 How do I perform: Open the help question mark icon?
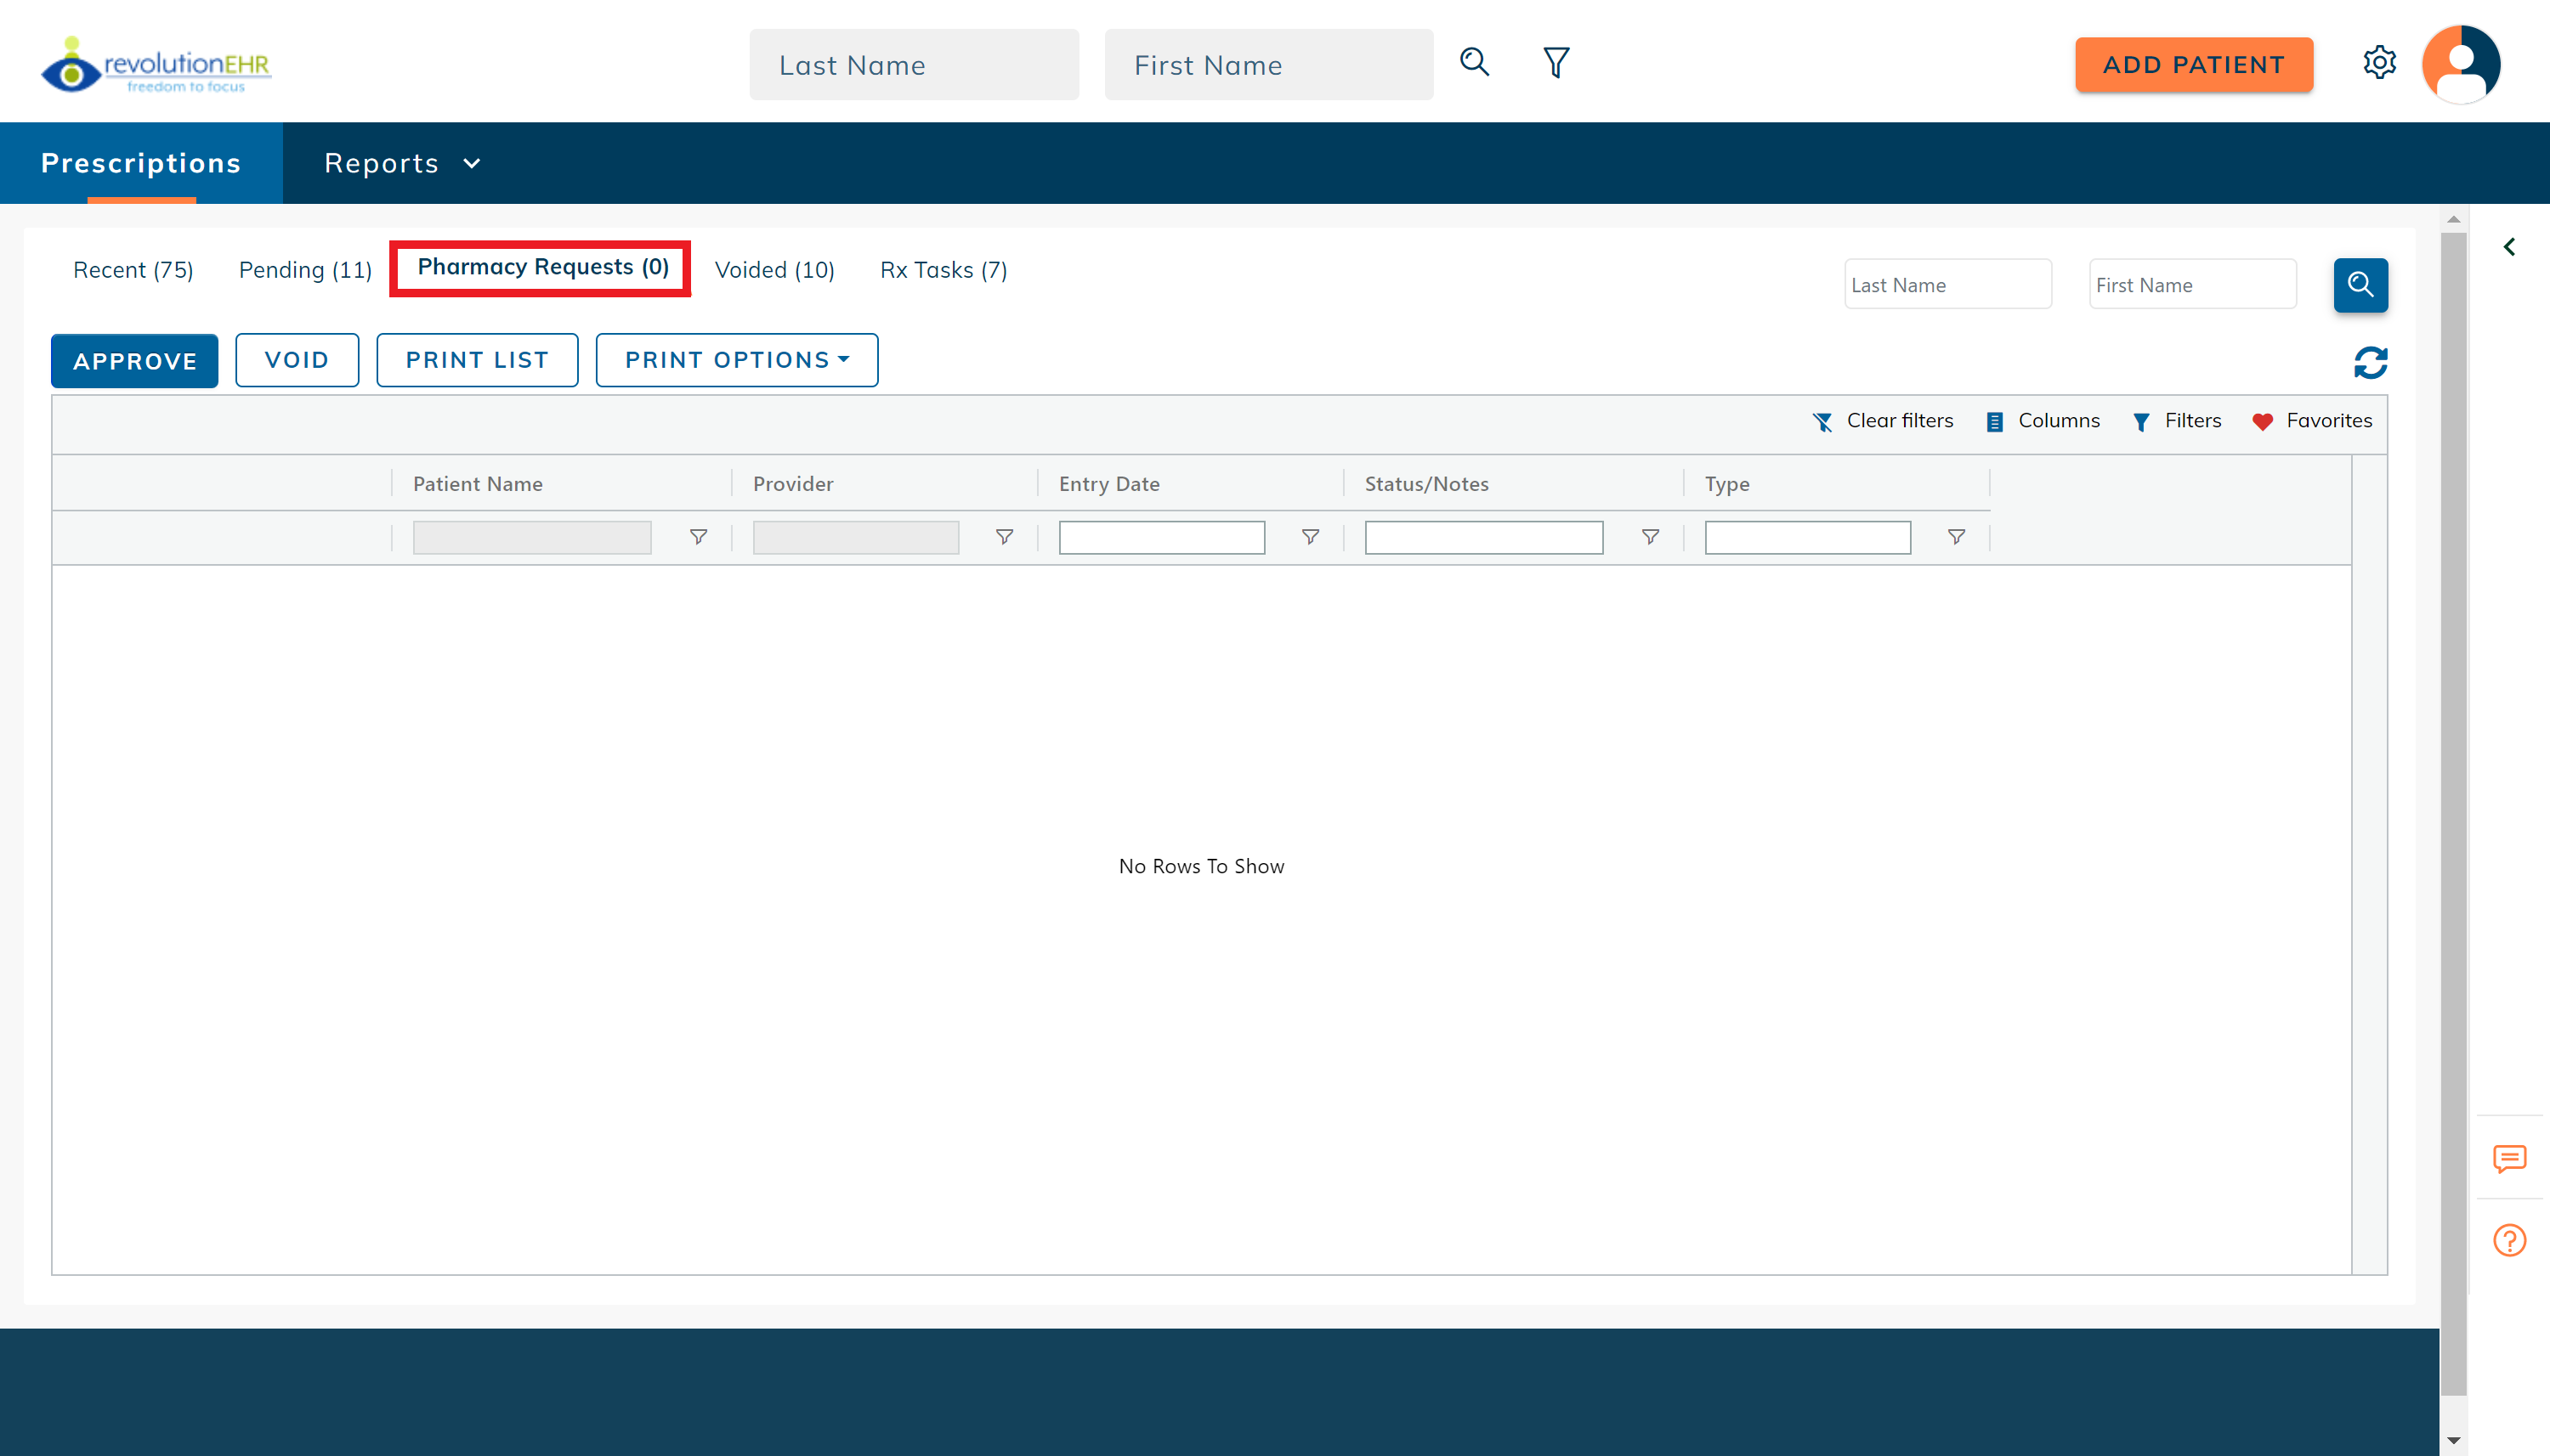pyautogui.click(x=2509, y=1240)
